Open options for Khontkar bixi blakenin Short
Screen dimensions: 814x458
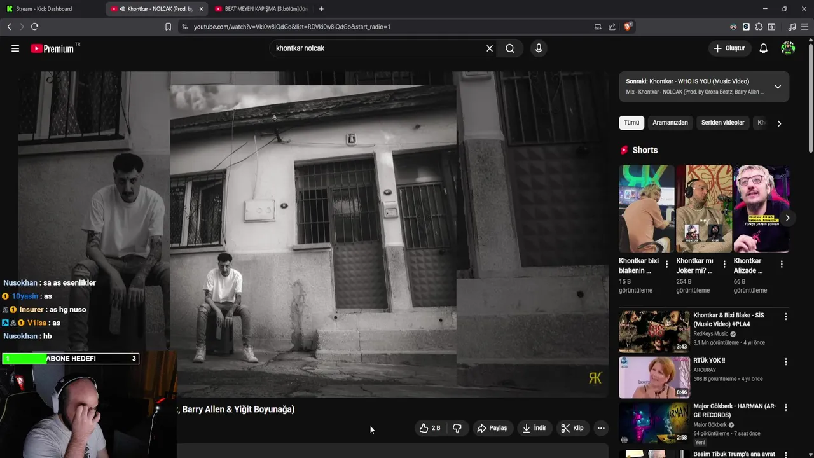click(x=666, y=264)
